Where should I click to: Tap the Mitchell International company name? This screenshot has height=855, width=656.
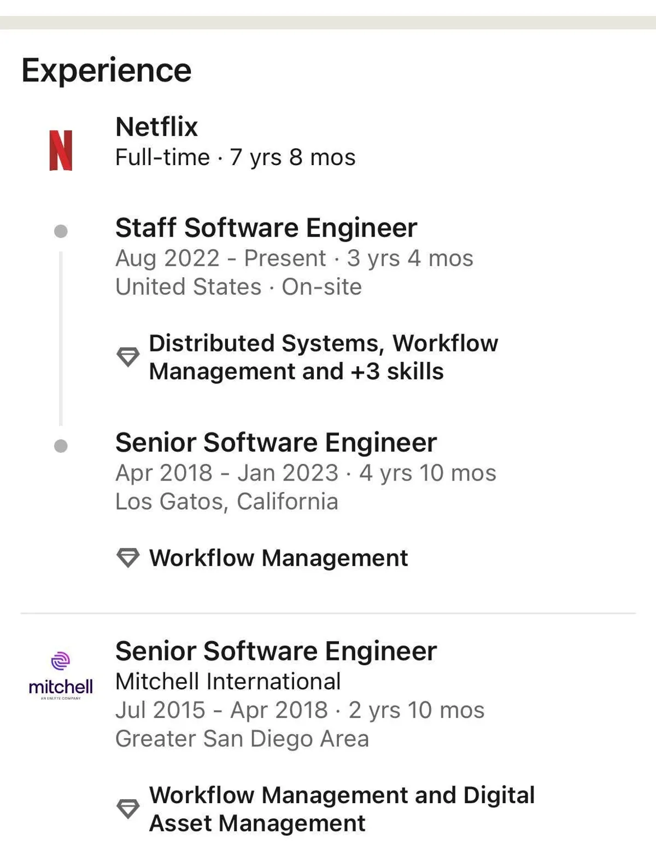(x=228, y=682)
